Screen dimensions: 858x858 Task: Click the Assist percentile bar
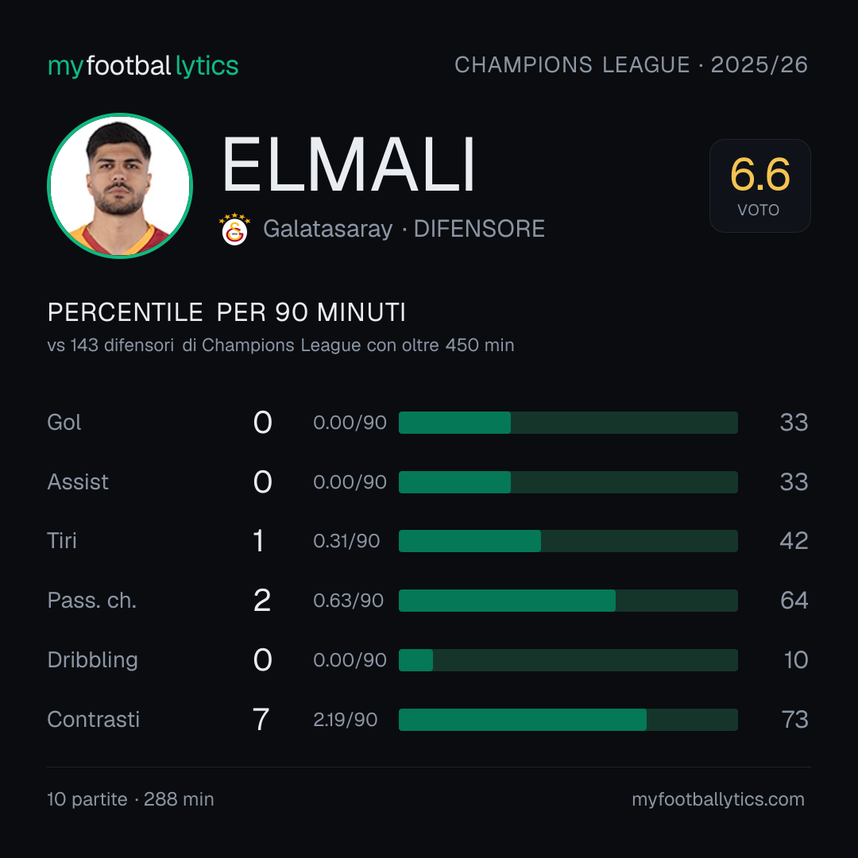pos(568,482)
